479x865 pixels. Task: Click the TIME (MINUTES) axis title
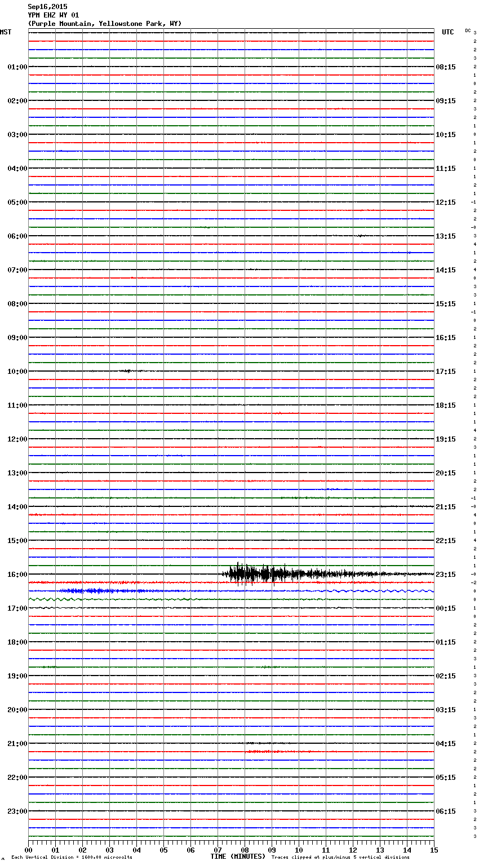point(238,857)
